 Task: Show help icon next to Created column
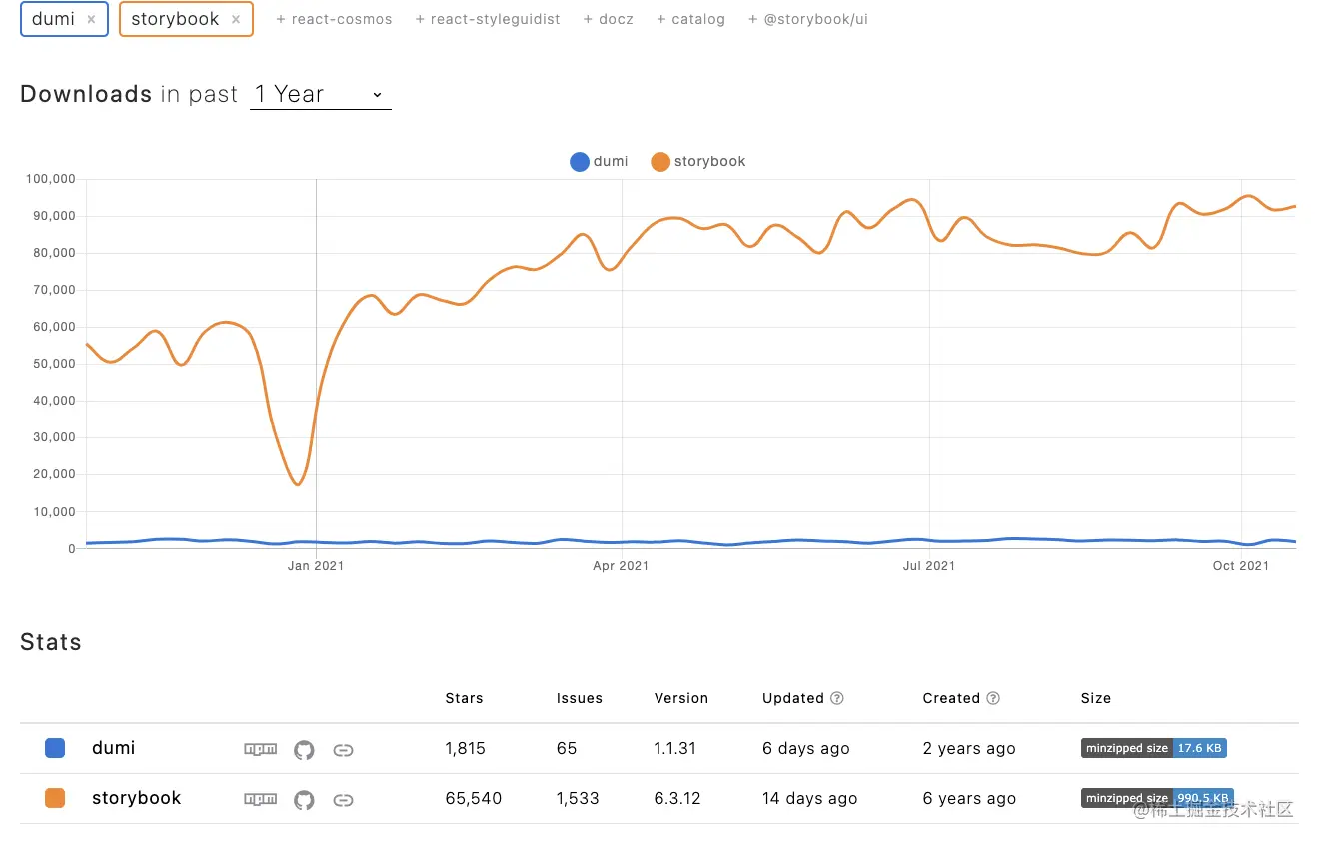pos(993,698)
